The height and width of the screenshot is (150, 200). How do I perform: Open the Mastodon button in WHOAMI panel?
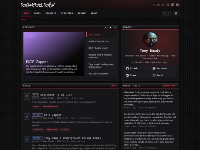[163, 69]
